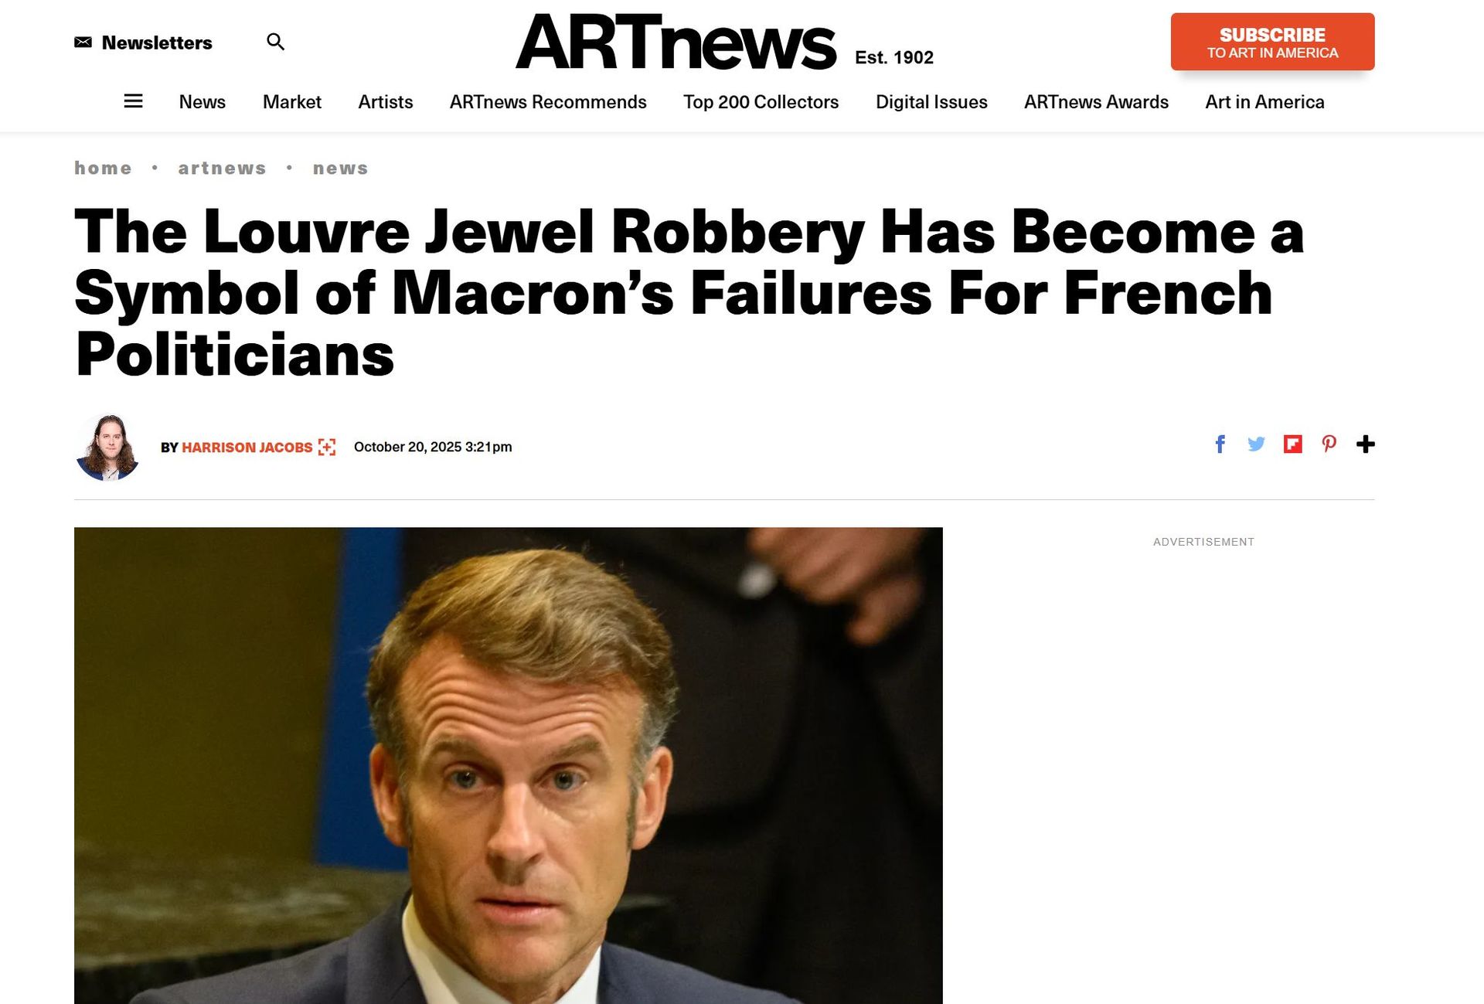Open ARTnews Recommends section
Viewport: 1484px width, 1004px height.
click(x=548, y=102)
